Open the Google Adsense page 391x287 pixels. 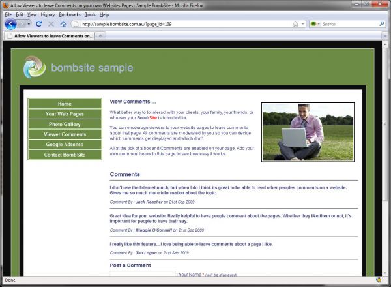65,144
